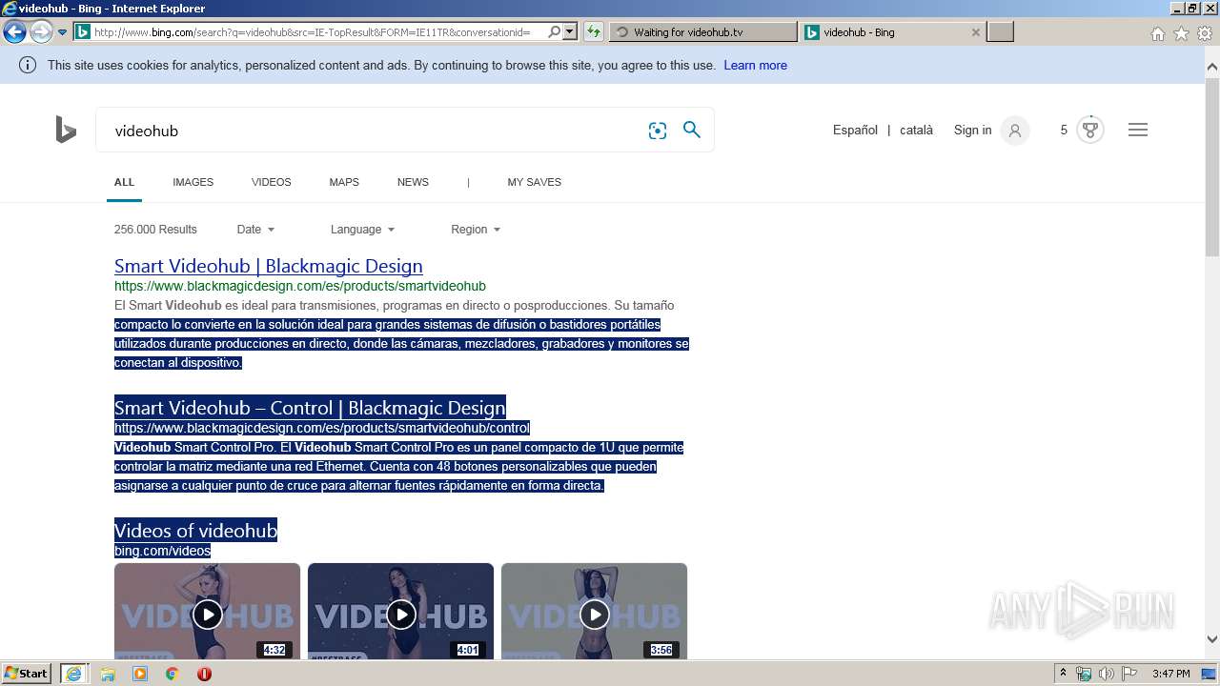Click the Sign in link
The height and width of the screenshot is (686, 1220).
point(972,131)
